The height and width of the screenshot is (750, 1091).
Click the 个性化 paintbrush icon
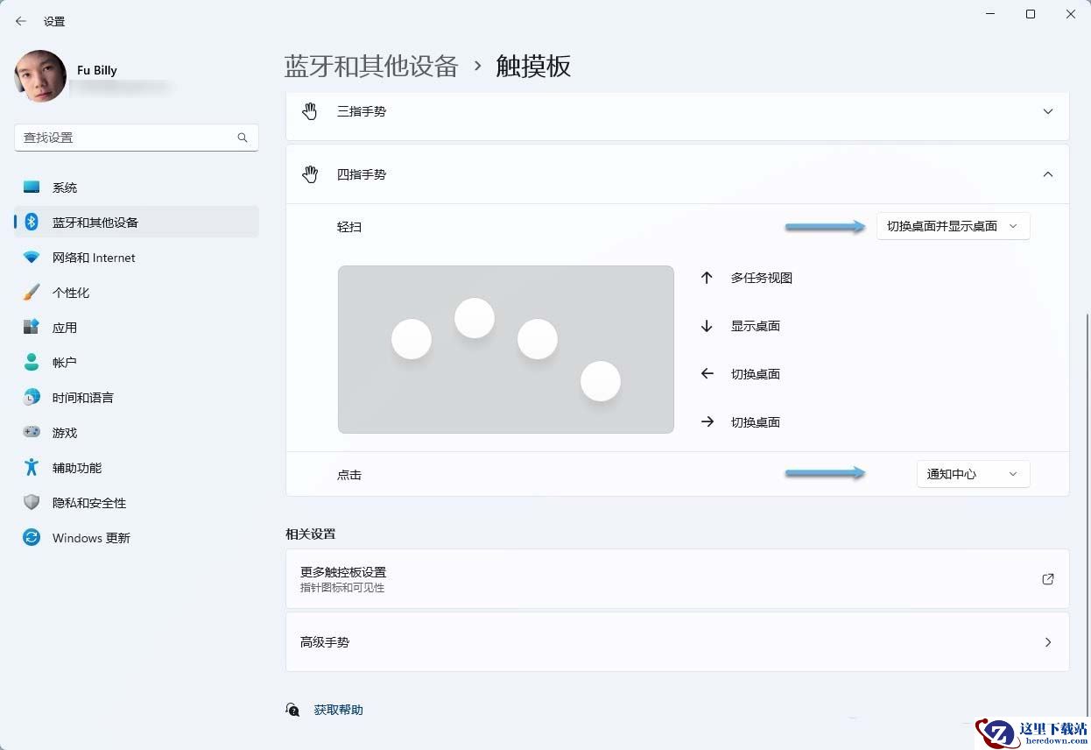coord(32,293)
